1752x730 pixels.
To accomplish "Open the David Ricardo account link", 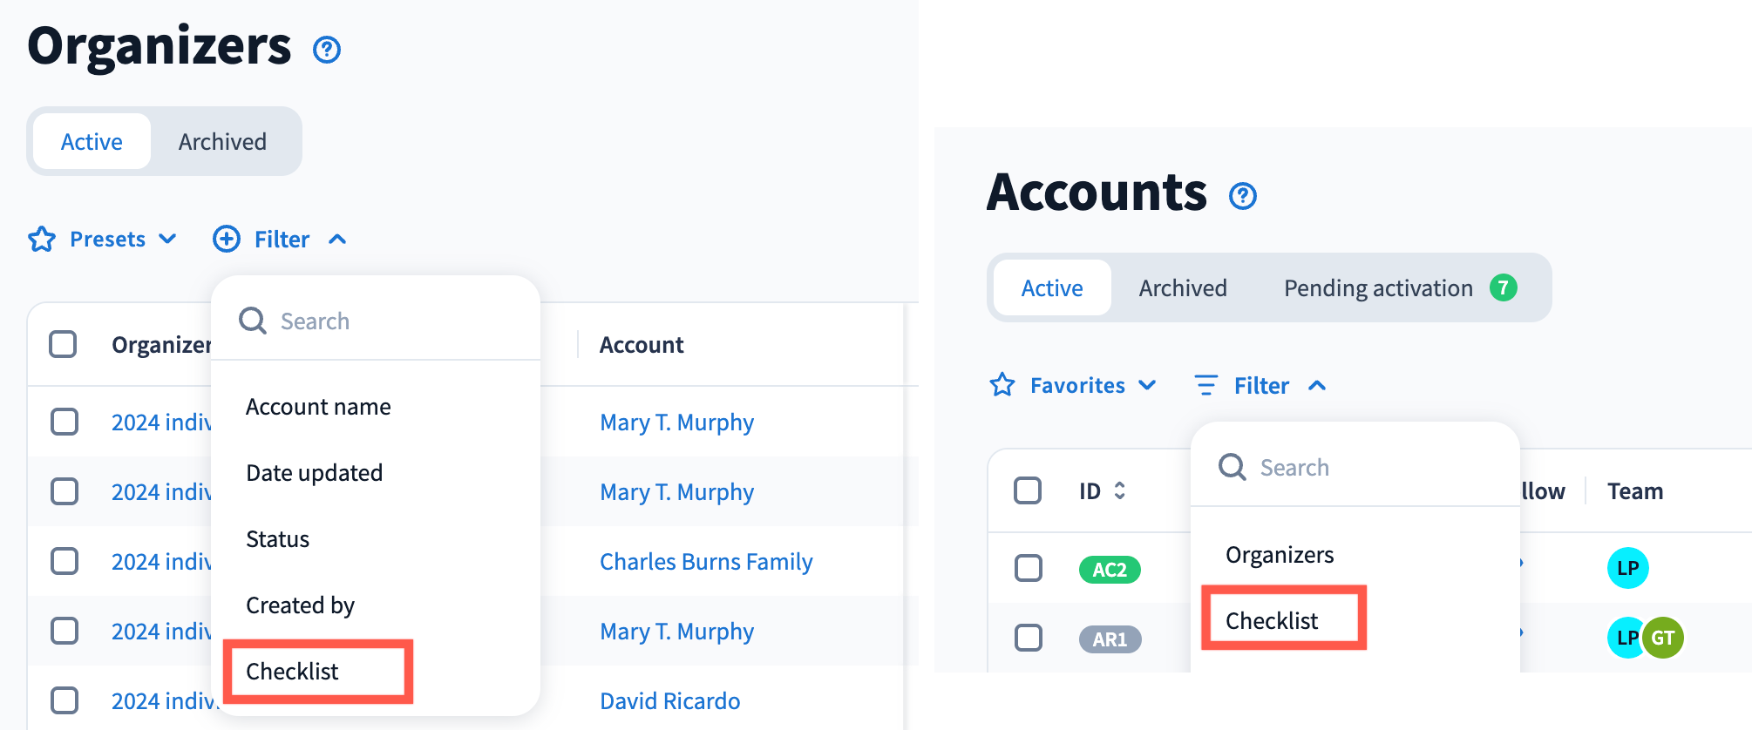I will pos(669,701).
